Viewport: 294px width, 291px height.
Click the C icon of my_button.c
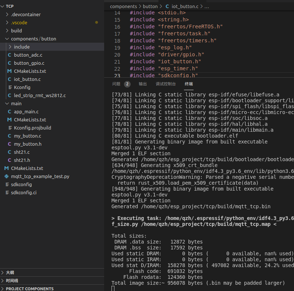click(x=10, y=136)
